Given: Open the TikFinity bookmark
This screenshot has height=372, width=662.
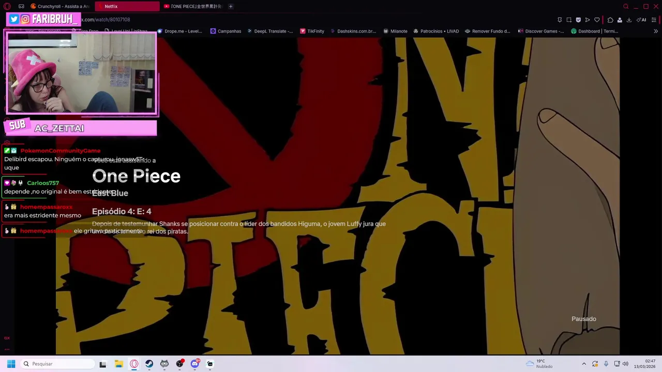Looking at the screenshot, I should point(312,31).
